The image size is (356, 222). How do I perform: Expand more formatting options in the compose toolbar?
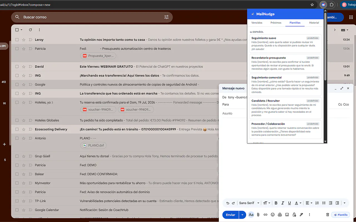344,203
